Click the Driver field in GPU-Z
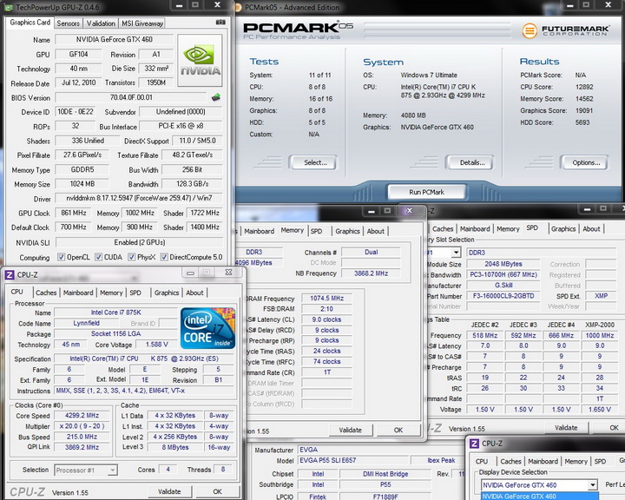The image size is (625, 500). point(139,198)
